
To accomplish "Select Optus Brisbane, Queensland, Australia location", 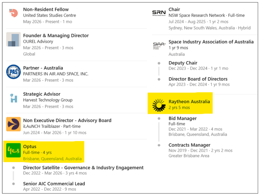I will tap(52, 159).
